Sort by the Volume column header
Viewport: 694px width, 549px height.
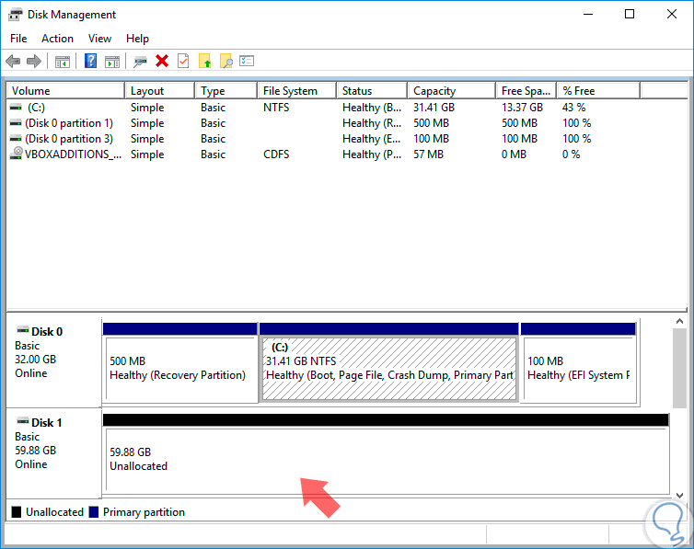(65, 91)
